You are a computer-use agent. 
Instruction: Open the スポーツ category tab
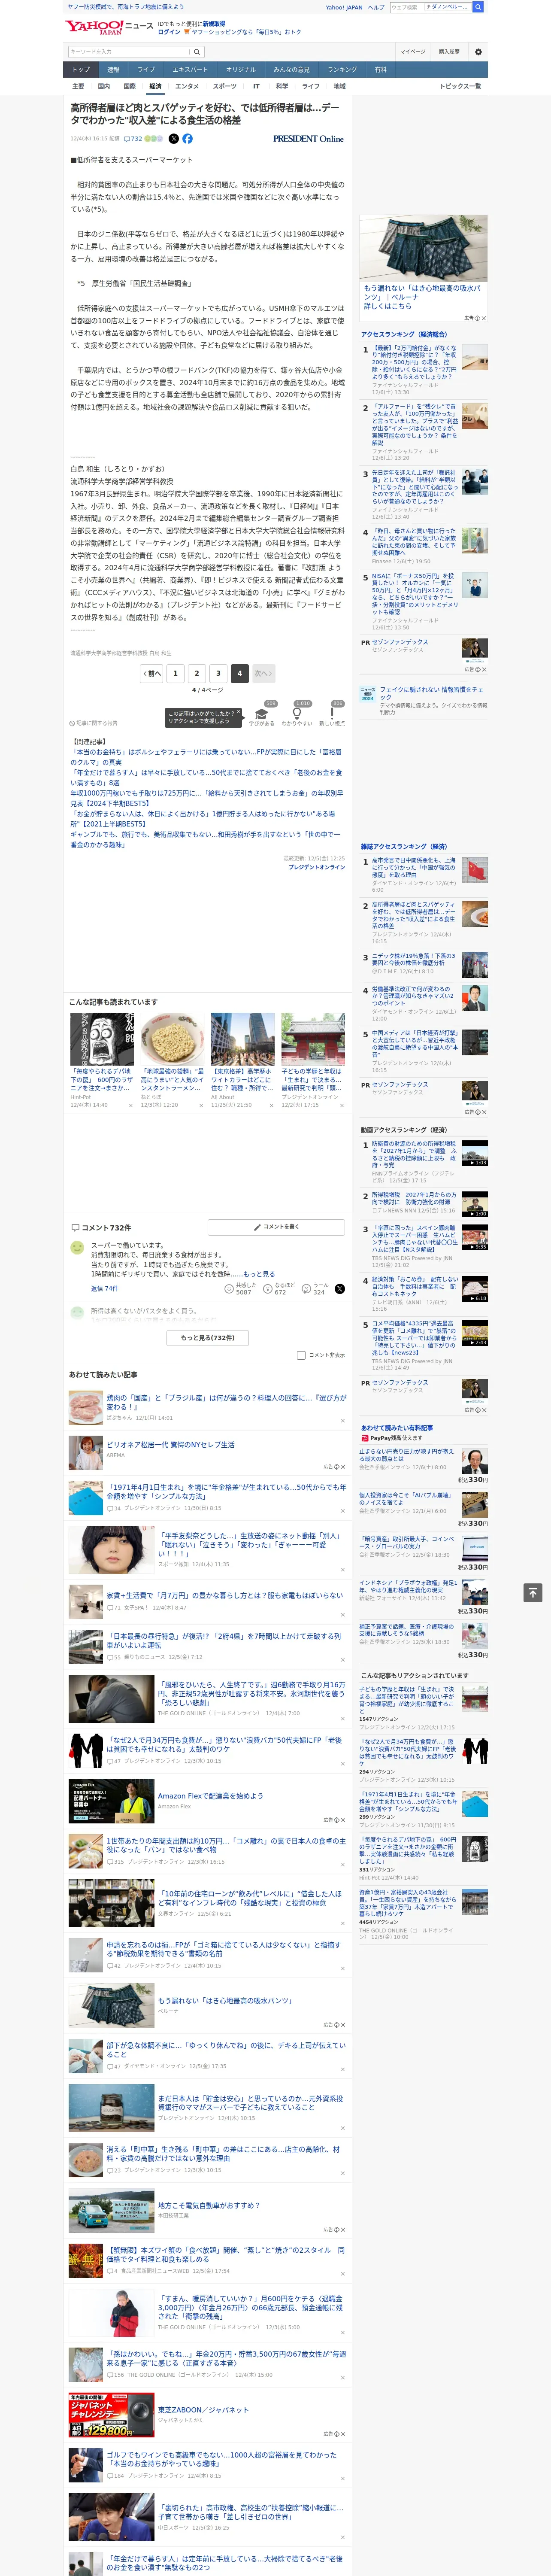(225, 87)
